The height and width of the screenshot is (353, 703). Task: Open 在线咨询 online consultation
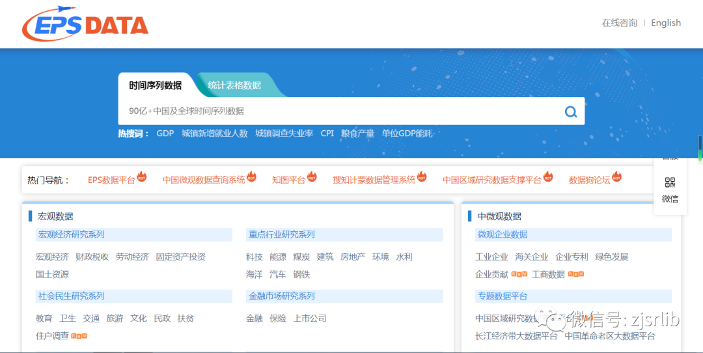(619, 23)
